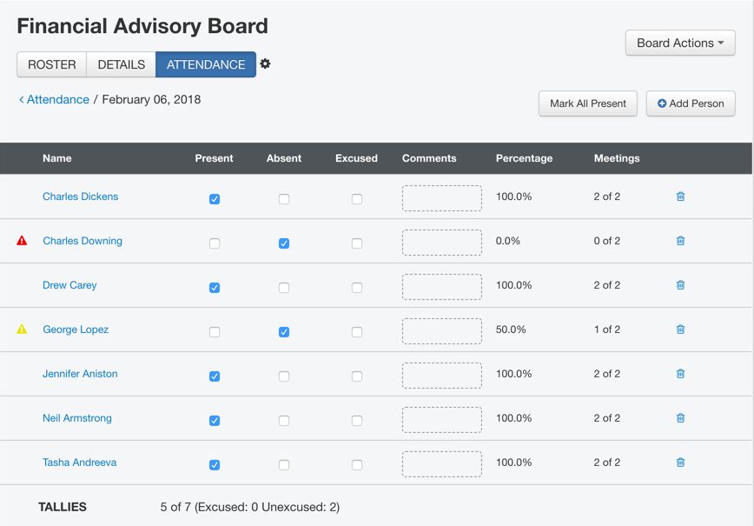Switch to the DETAILS tab
This screenshot has width=754, height=526.
(x=121, y=64)
